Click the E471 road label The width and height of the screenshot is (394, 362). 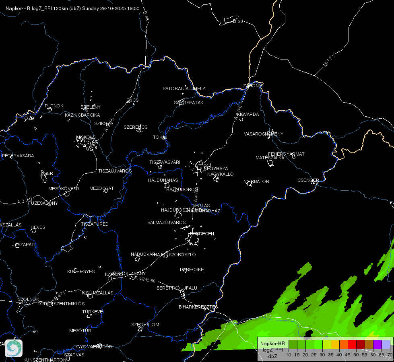tap(60, 296)
